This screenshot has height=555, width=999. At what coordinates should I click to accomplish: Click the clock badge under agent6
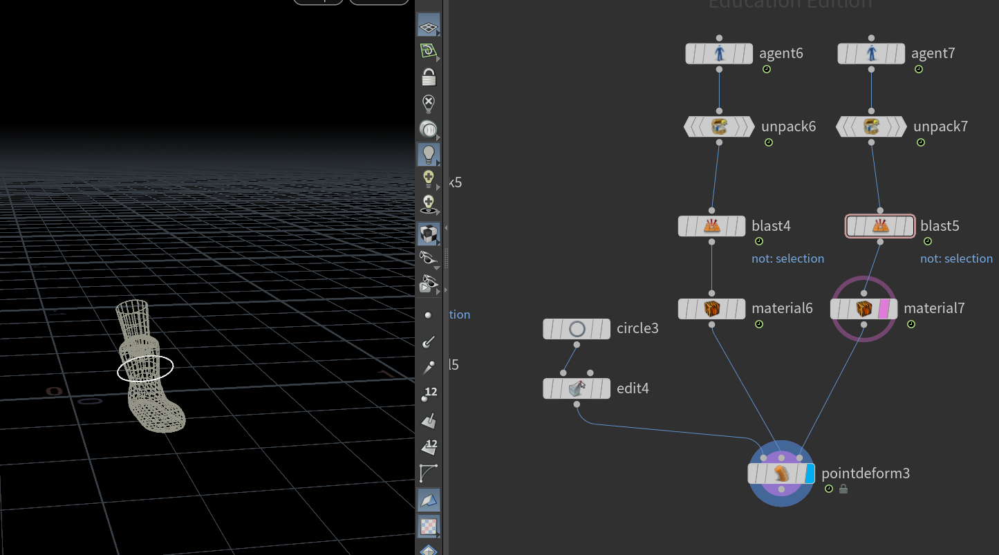(766, 69)
